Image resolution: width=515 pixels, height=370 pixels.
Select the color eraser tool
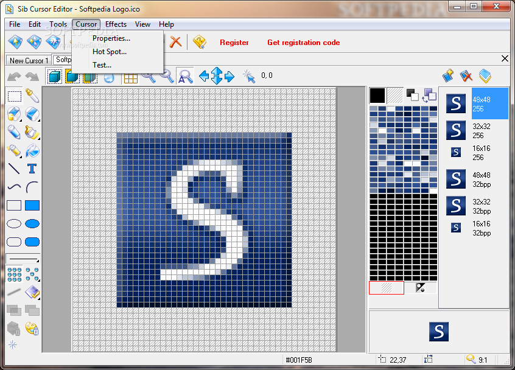(x=14, y=114)
